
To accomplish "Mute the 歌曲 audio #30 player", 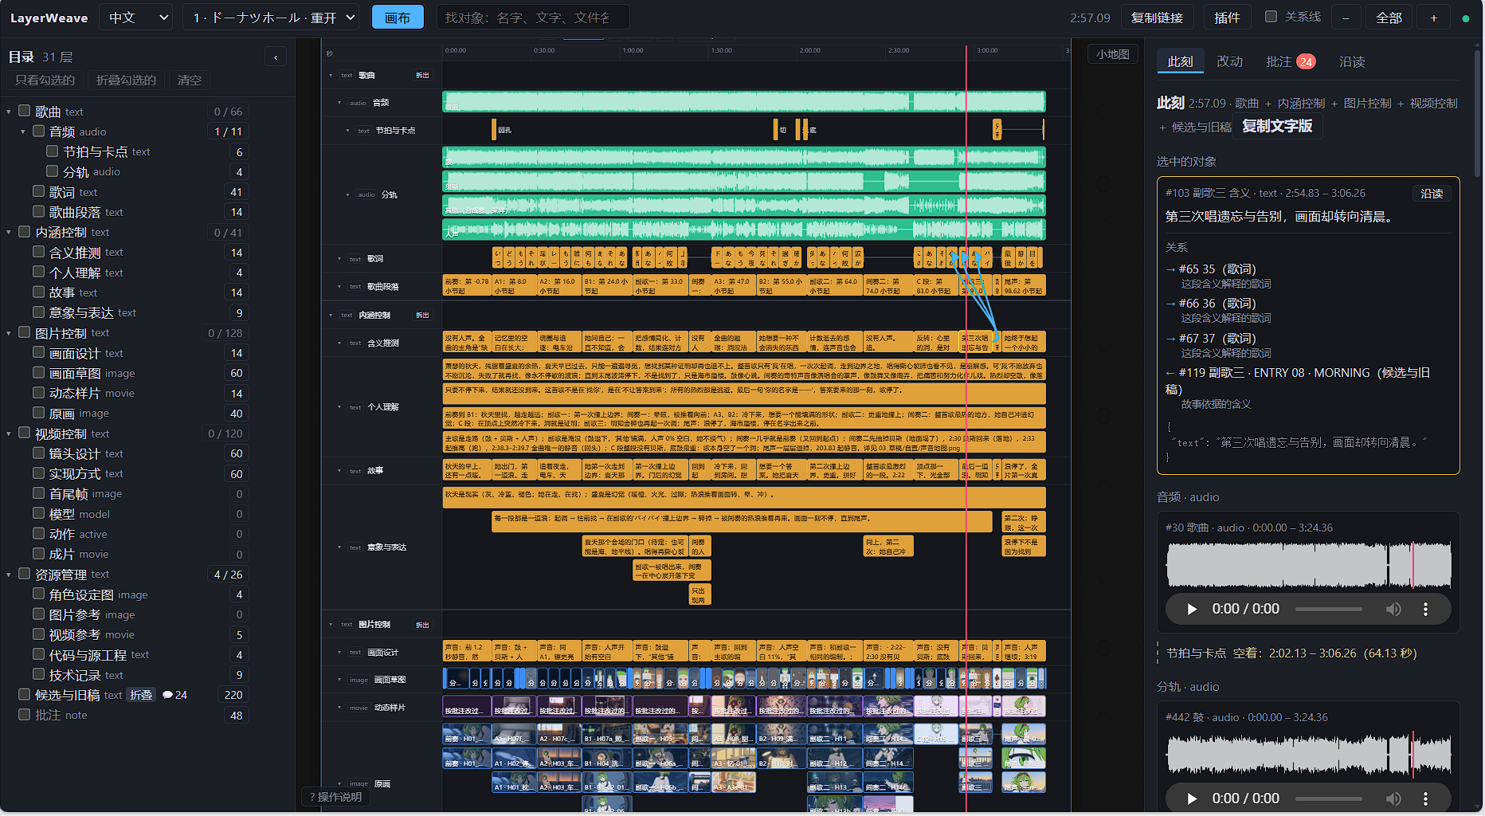I will click(x=1393, y=609).
